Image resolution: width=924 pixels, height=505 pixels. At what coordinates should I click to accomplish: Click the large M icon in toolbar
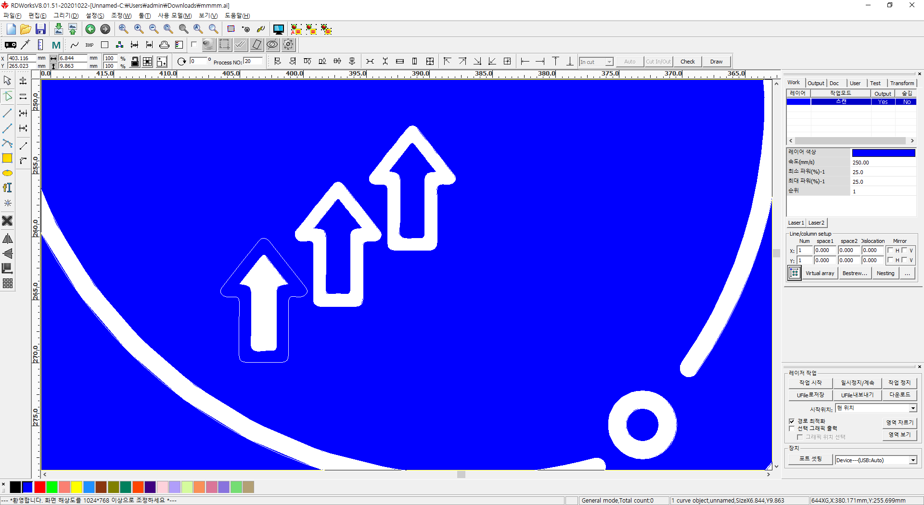pos(56,45)
